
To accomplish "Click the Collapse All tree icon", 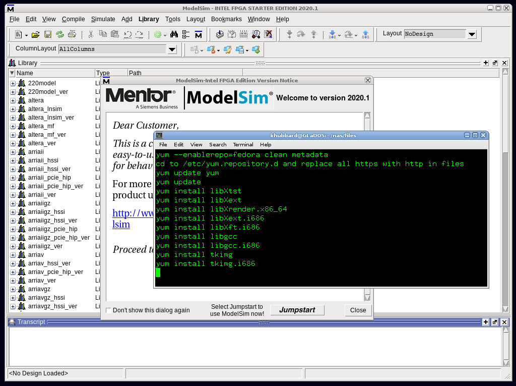I will pyautogui.click(x=186, y=34).
